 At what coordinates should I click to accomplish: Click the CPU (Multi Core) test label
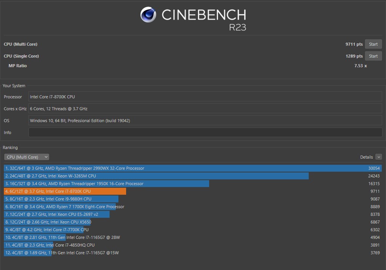coord(20,44)
